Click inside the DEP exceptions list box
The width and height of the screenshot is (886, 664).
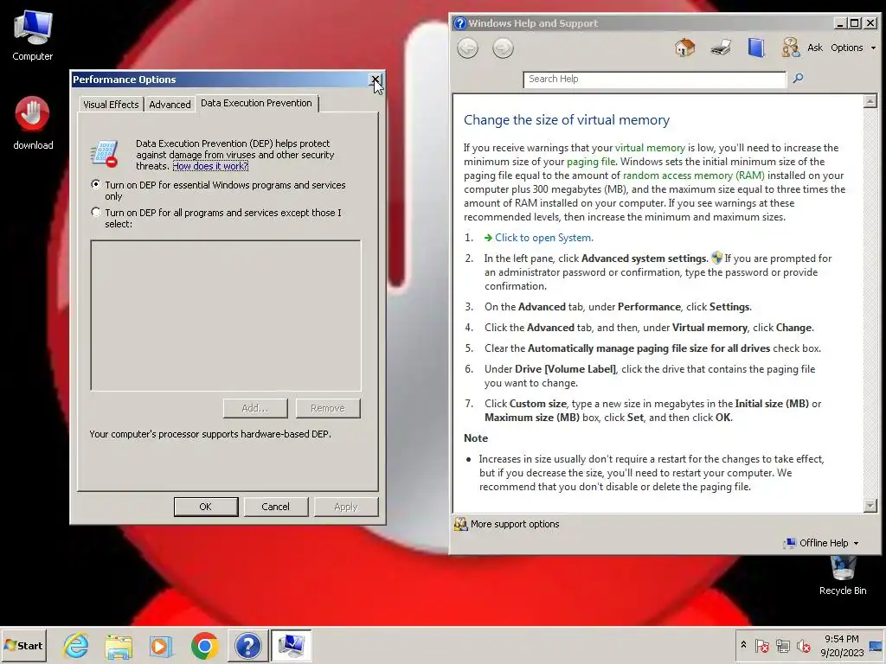pos(226,316)
